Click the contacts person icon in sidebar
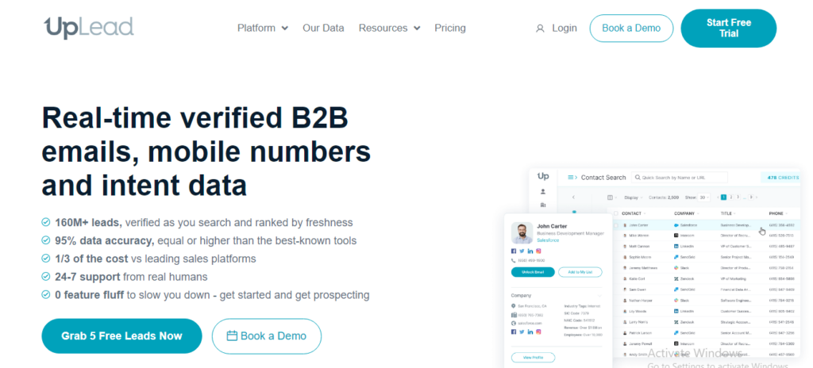This screenshot has width=813, height=368. tap(543, 191)
